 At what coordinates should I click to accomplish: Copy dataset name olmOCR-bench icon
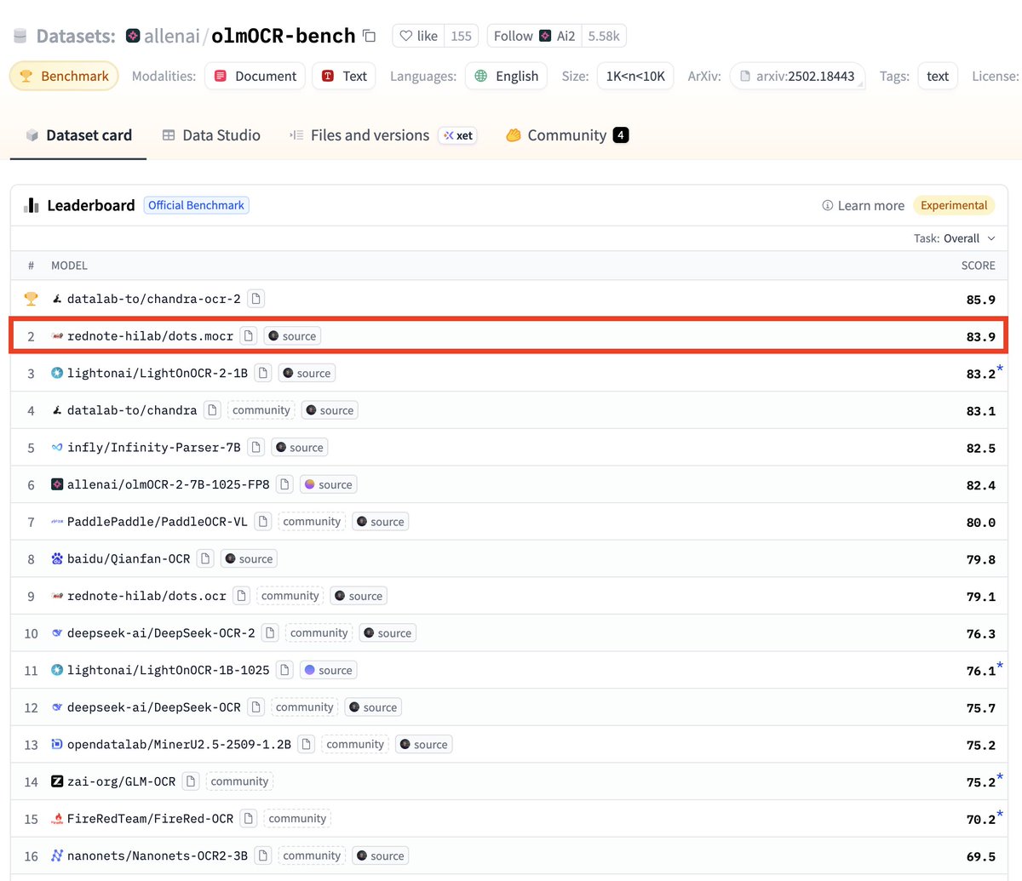369,36
